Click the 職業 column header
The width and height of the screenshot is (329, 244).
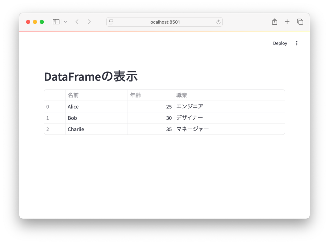tap(229, 95)
